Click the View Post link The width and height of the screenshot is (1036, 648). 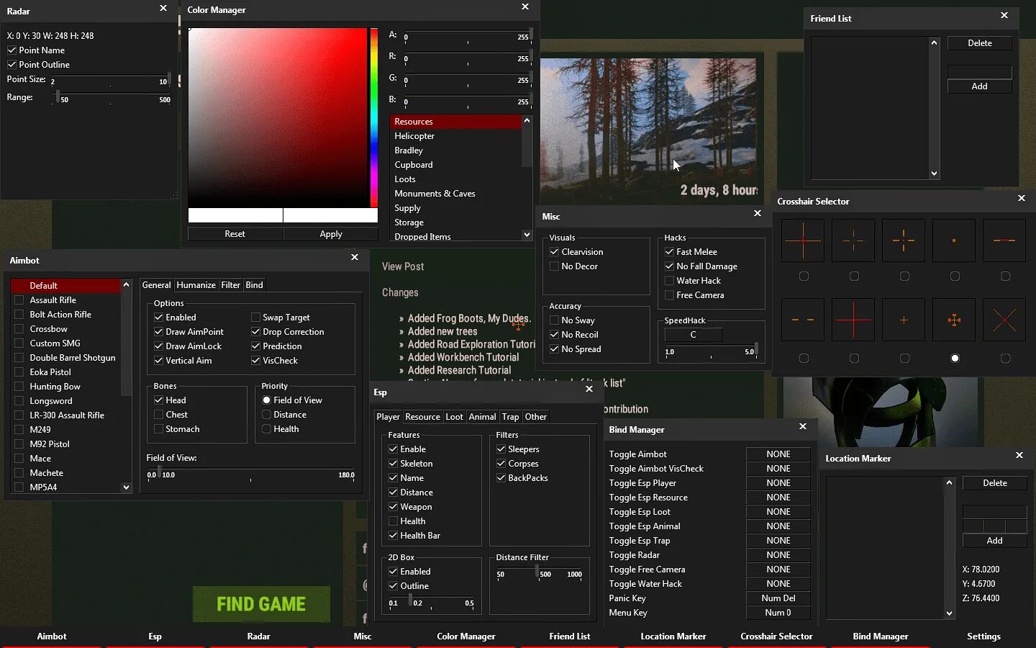(403, 266)
